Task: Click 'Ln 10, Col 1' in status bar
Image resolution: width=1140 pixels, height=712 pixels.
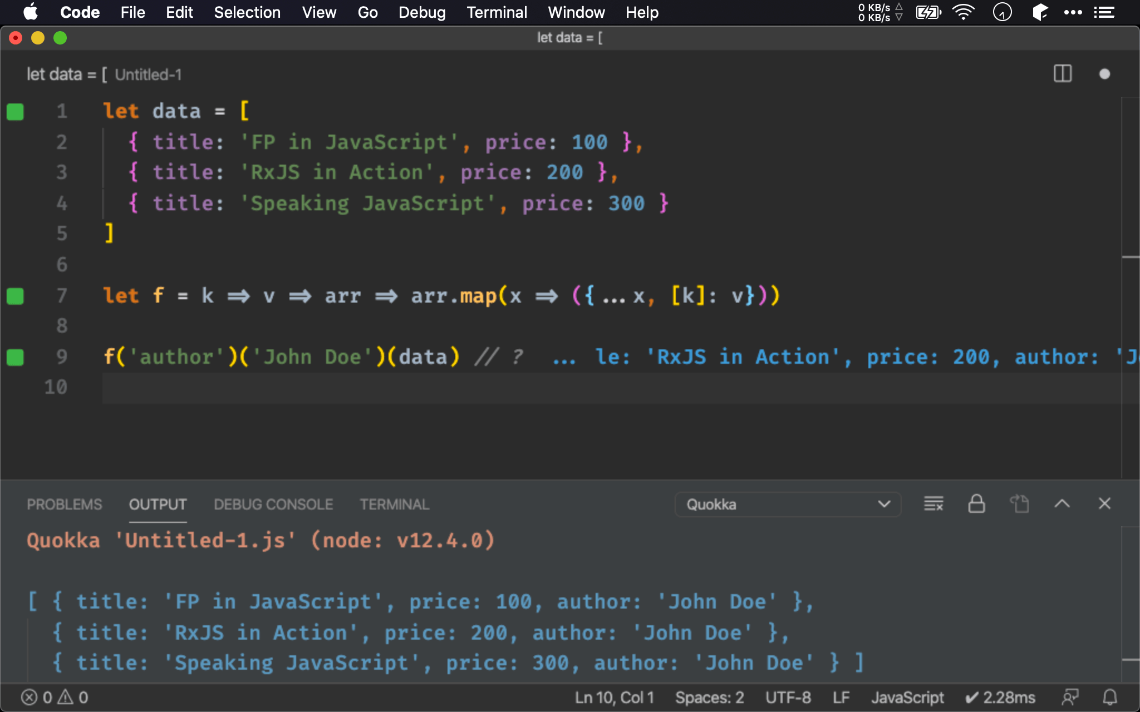Action: click(x=614, y=698)
